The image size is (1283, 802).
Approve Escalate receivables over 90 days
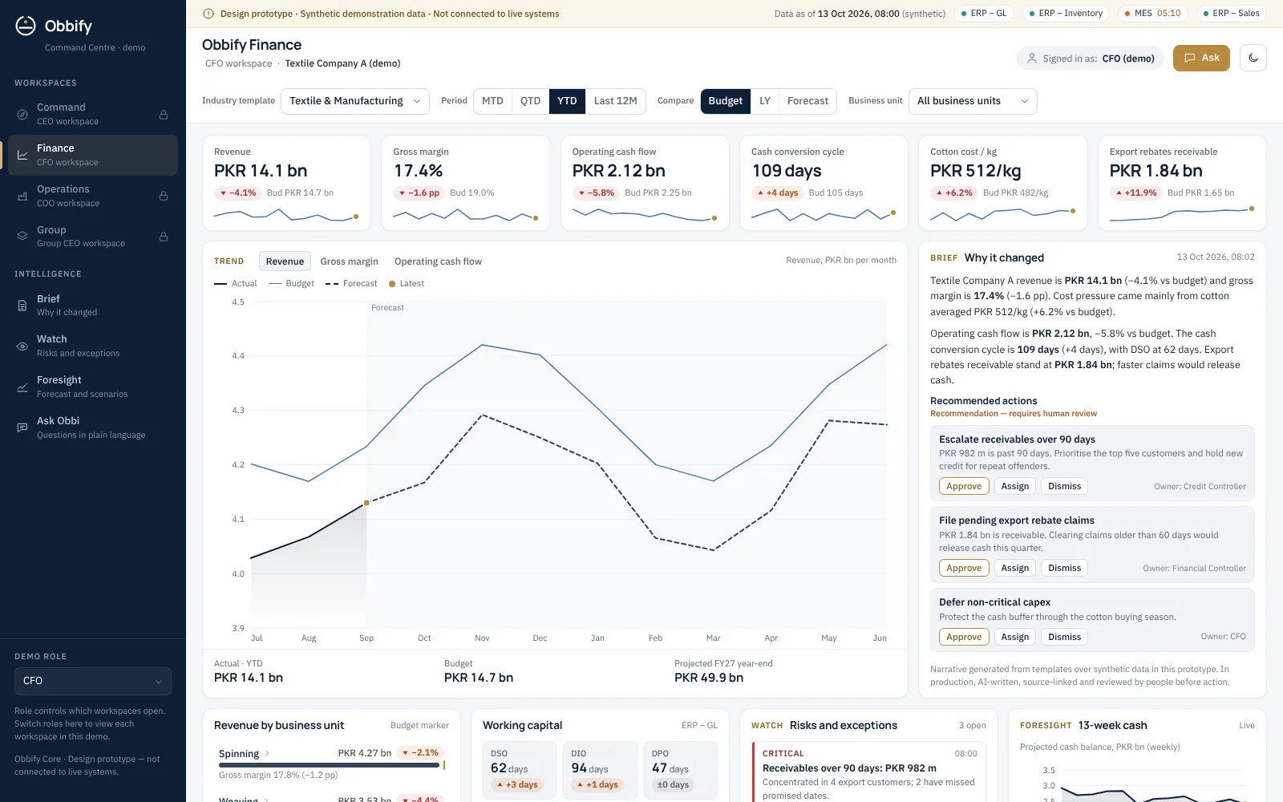click(x=964, y=486)
